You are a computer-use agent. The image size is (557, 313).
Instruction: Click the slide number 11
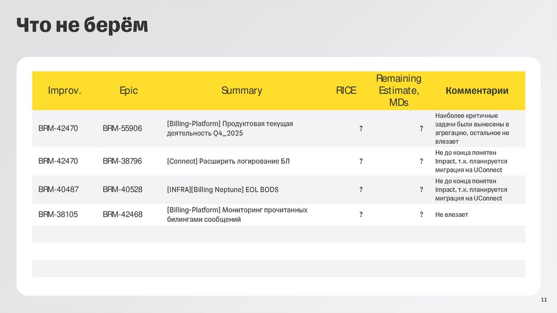[x=544, y=301]
